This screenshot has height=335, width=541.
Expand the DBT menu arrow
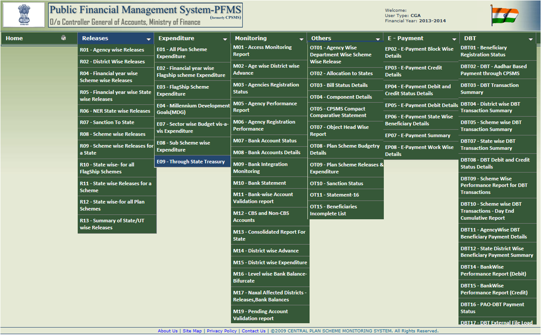(x=531, y=39)
